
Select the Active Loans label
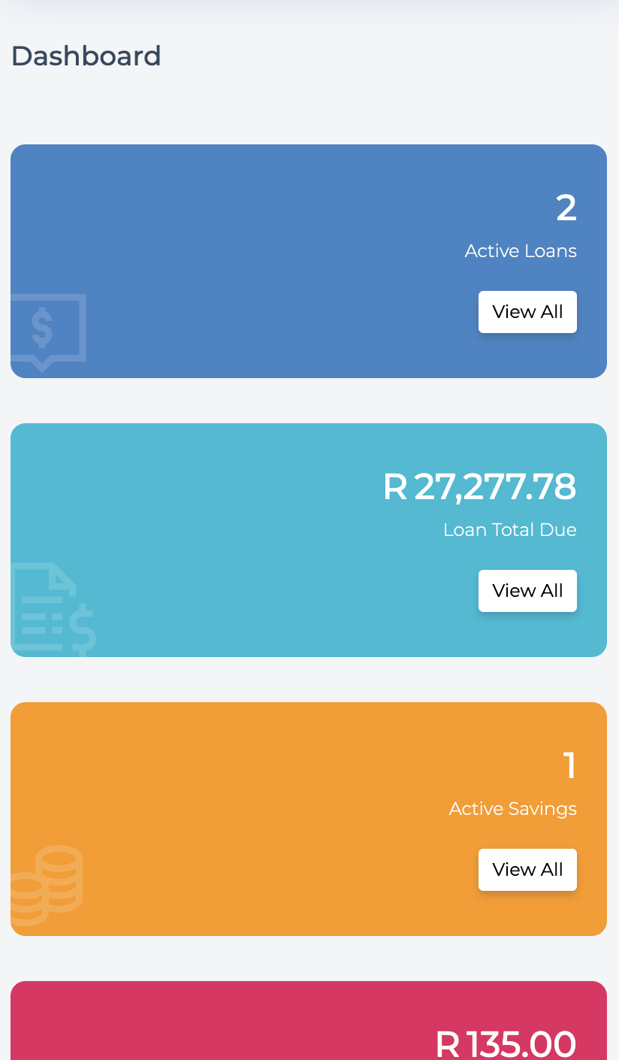[x=521, y=251]
